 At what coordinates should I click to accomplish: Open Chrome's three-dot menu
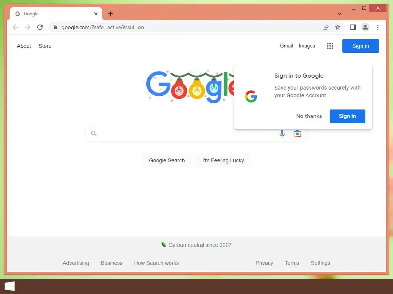(x=378, y=27)
